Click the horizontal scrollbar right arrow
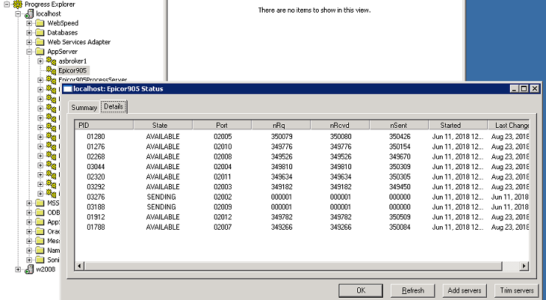 pyautogui.click(x=524, y=266)
